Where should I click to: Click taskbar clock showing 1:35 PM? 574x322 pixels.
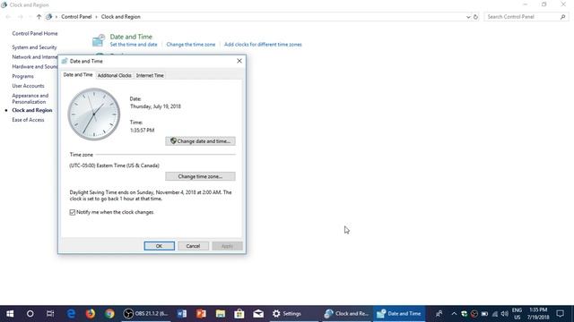[538, 314]
